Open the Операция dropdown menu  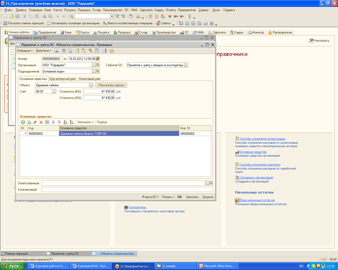pos(25,51)
